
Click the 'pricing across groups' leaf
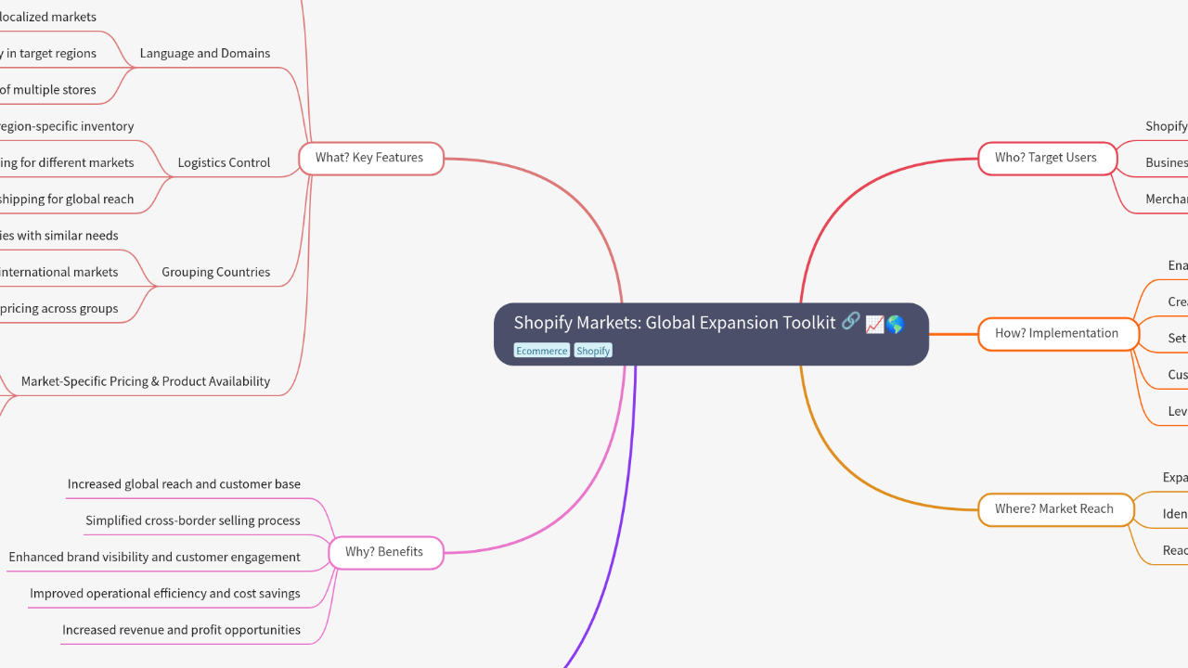tap(59, 308)
